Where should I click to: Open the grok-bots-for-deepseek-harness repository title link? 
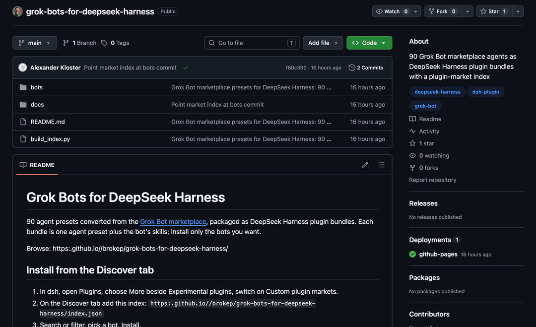tap(90, 11)
